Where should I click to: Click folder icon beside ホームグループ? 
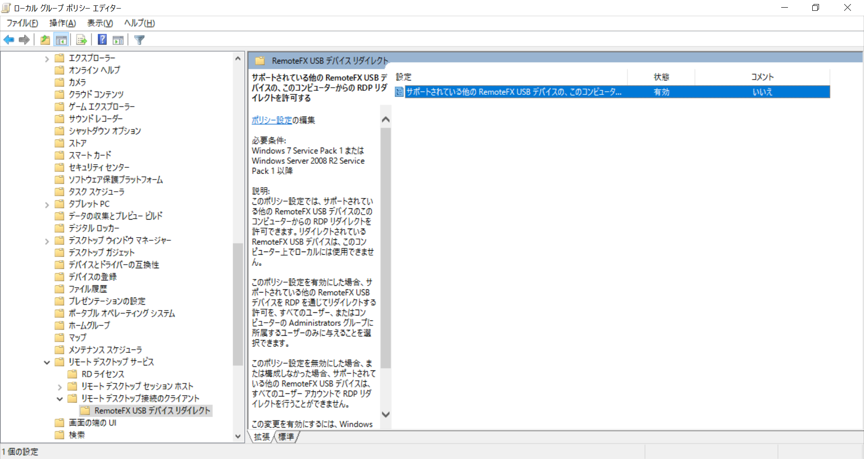pyautogui.click(x=59, y=325)
